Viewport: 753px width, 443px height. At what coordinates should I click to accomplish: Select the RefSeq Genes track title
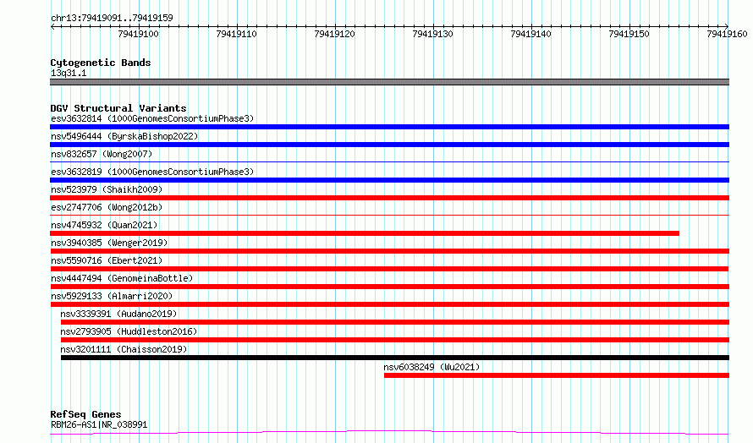[x=85, y=415]
